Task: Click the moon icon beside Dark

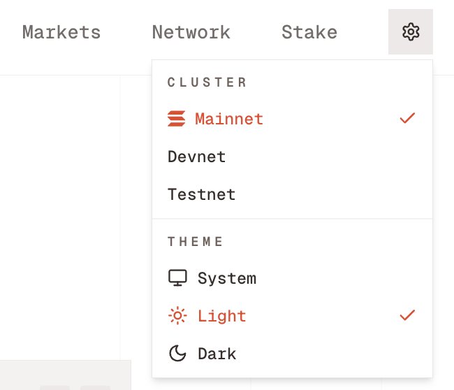Action: click(178, 354)
